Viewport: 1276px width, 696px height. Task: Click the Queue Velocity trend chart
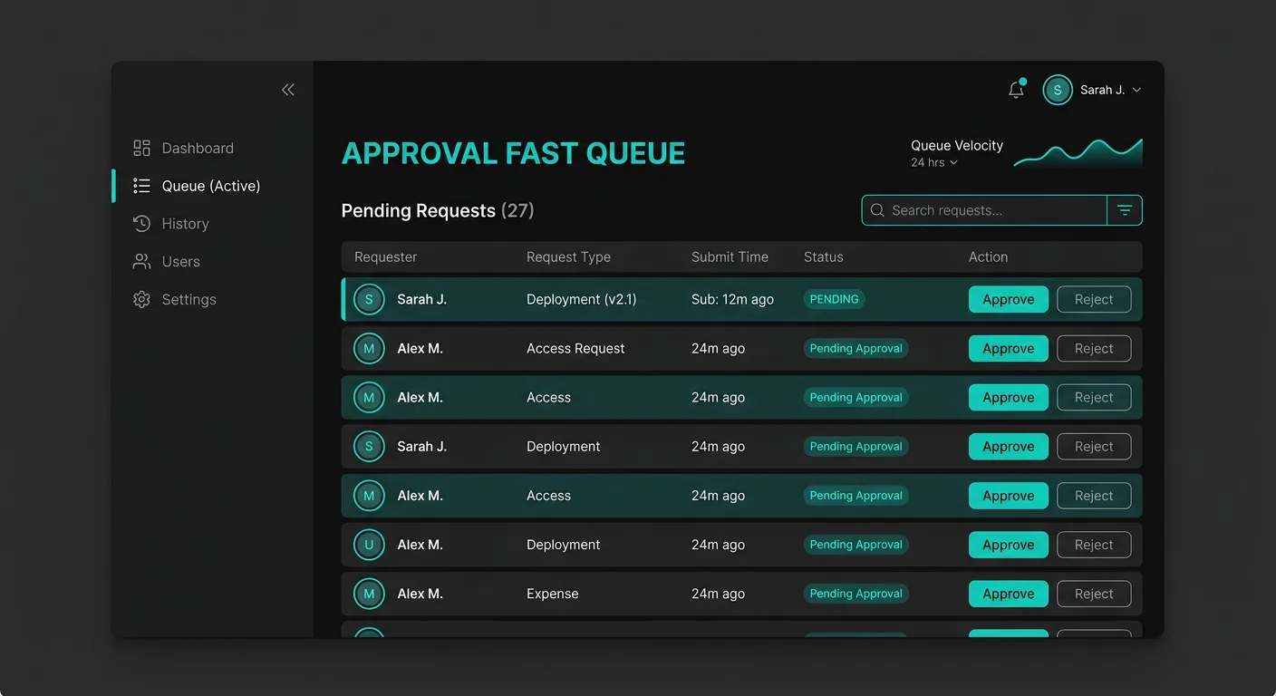click(1078, 152)
